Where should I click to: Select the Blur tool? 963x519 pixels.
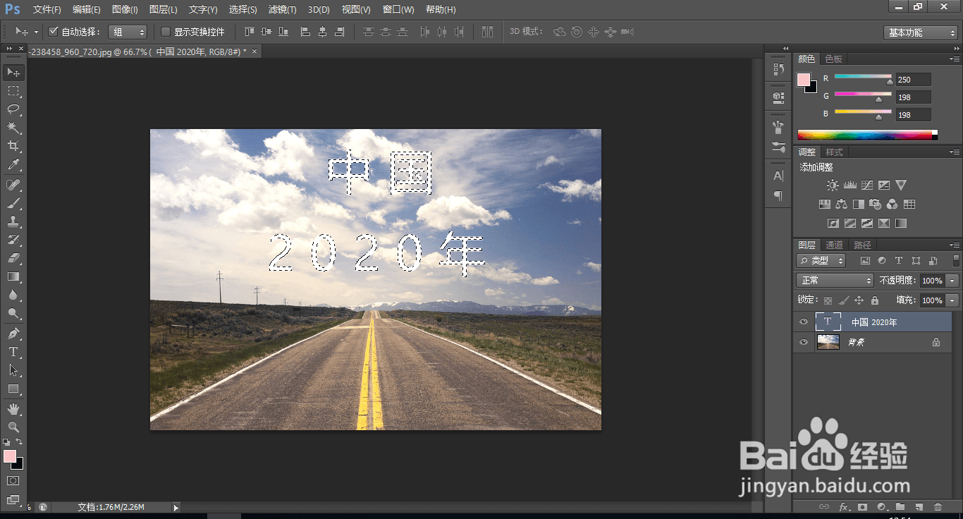[x=13, y=295]
